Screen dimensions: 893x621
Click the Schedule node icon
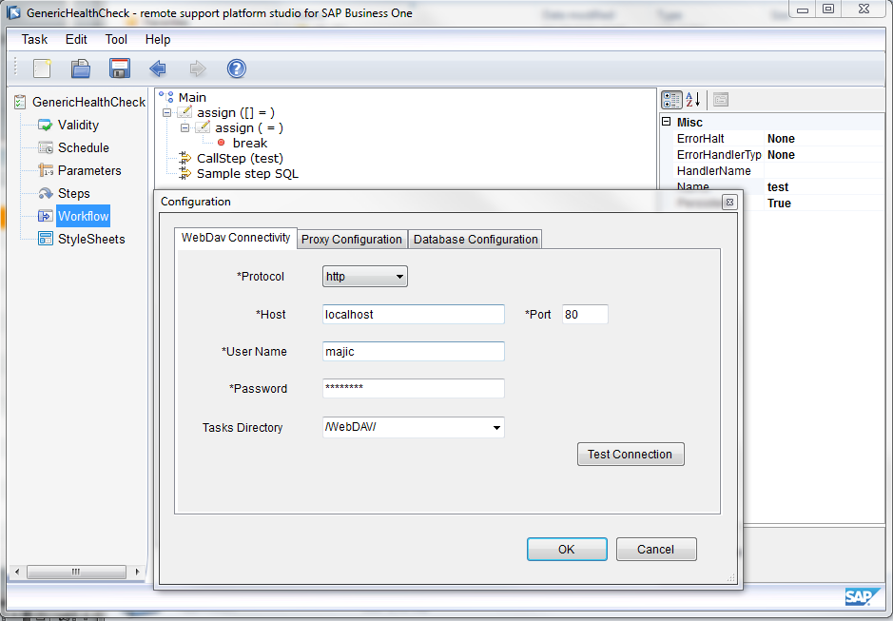46,147
